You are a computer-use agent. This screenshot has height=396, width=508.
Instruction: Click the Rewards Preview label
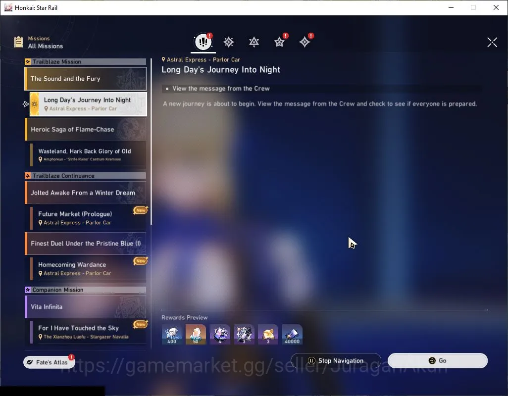[x=184, y=317]
